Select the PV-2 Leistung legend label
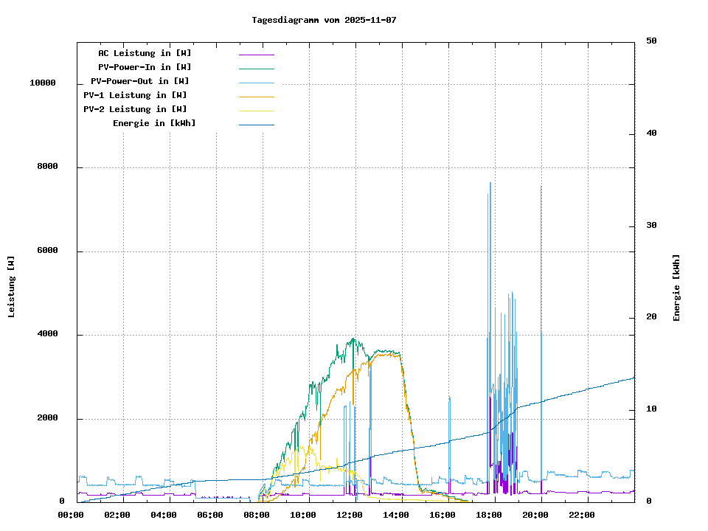 click(x=135, y=109)
